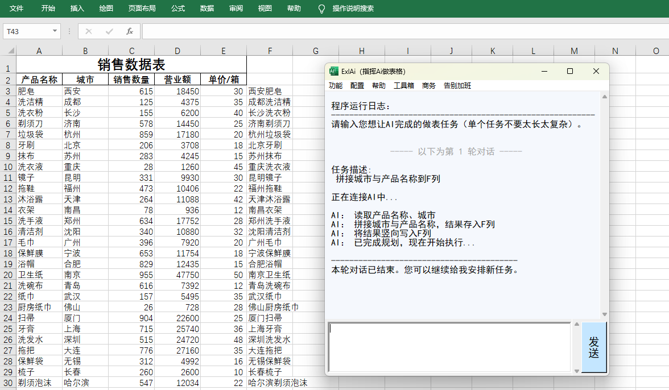Open ExlAi 工具箱 menu
Screen dimensions: 669x390
(404, 86)
